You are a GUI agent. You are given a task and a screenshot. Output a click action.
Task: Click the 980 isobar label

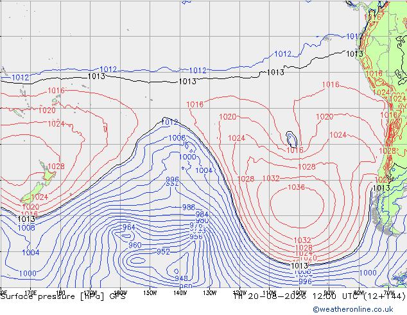coord(202,221)
